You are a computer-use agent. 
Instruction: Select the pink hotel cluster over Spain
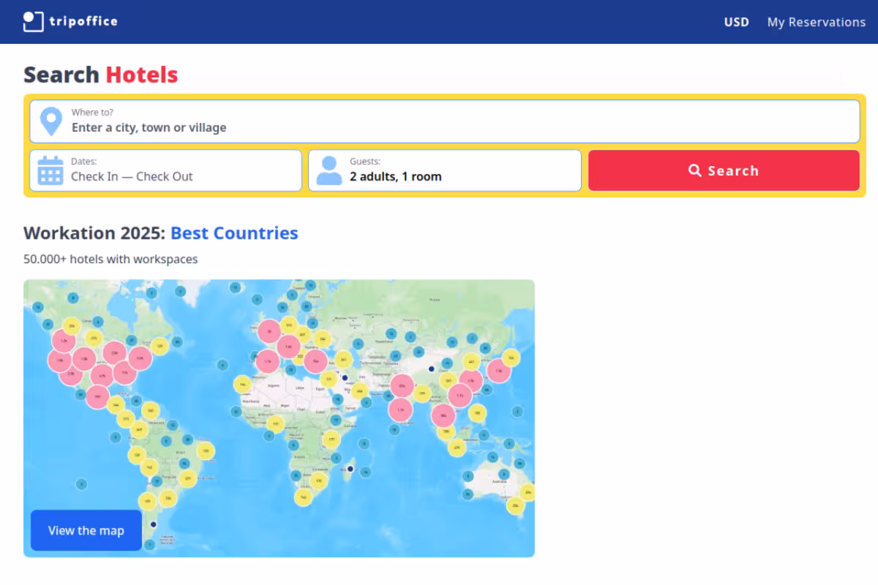tap(268, 361)
